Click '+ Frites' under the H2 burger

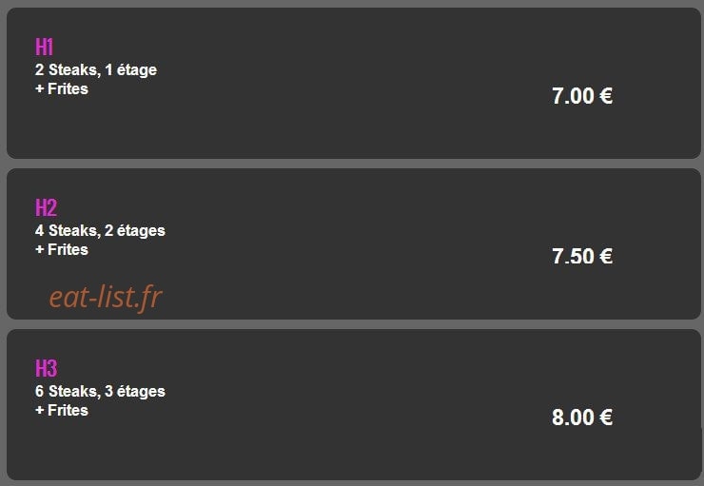(62, 249)
